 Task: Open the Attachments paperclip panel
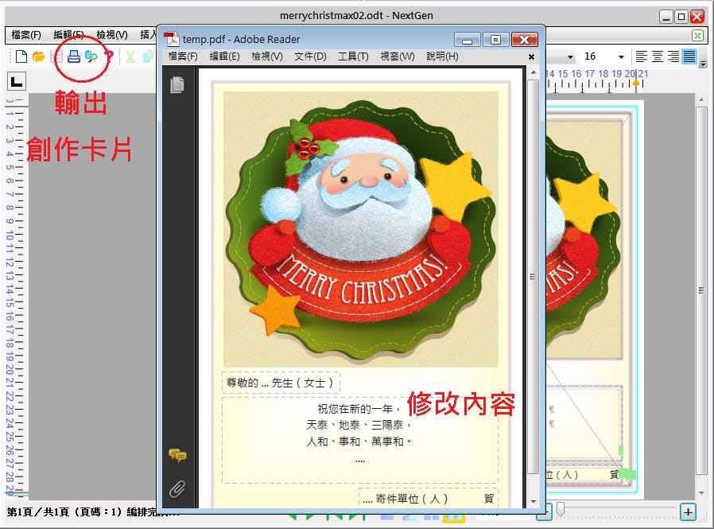click(177, 489)
